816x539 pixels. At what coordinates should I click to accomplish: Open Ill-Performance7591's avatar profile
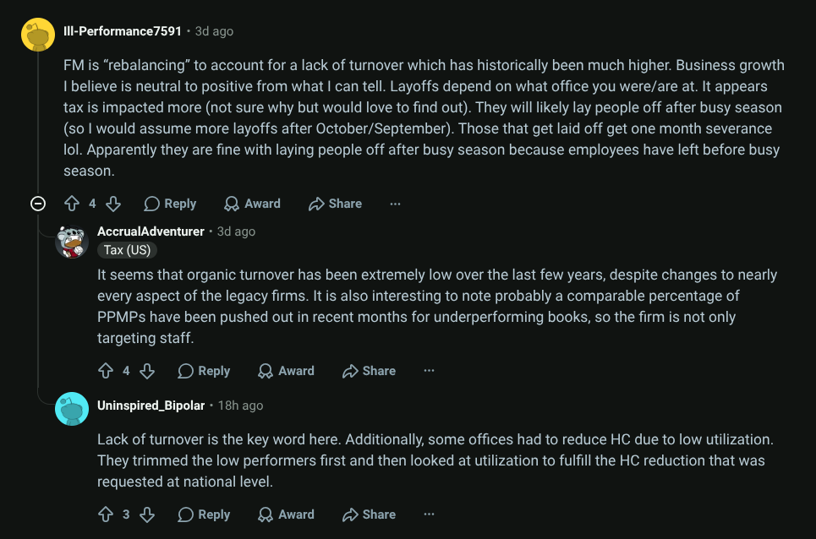pos(38,34)
